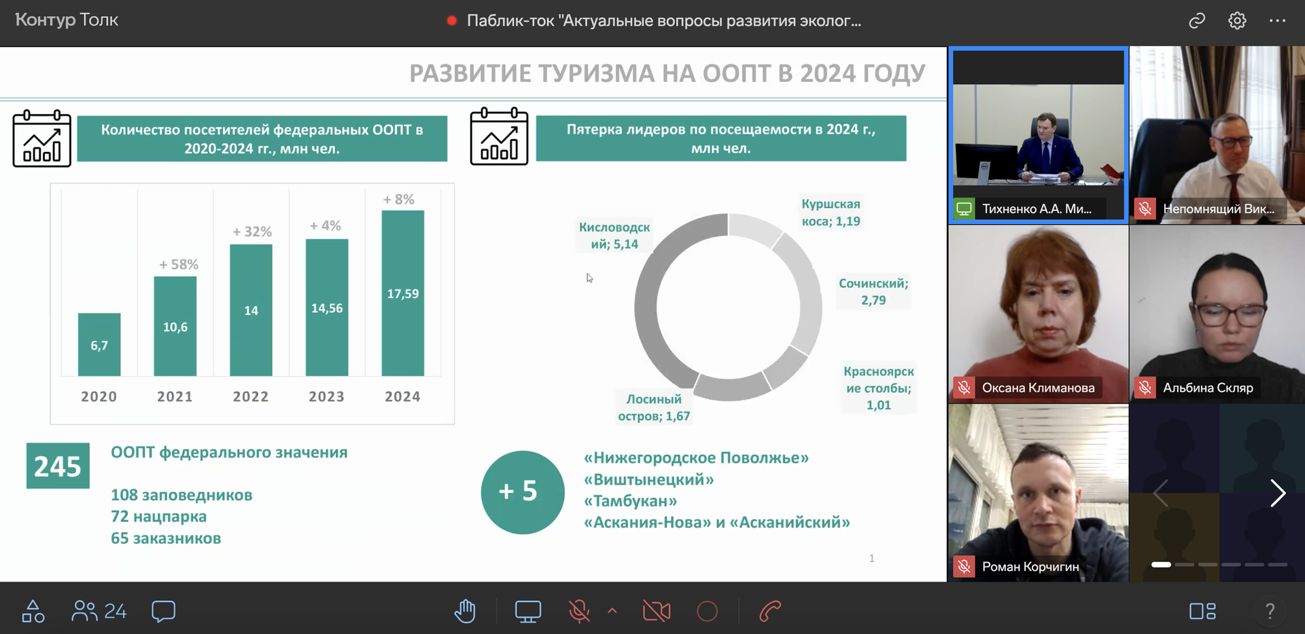Change the video layout view
This screenshot has width=1305, height=634.
pyautogui.click(x=1202, y=612)
